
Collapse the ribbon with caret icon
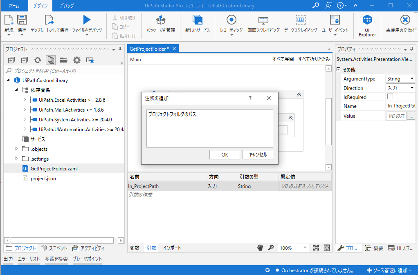click(x=355, y=6)
